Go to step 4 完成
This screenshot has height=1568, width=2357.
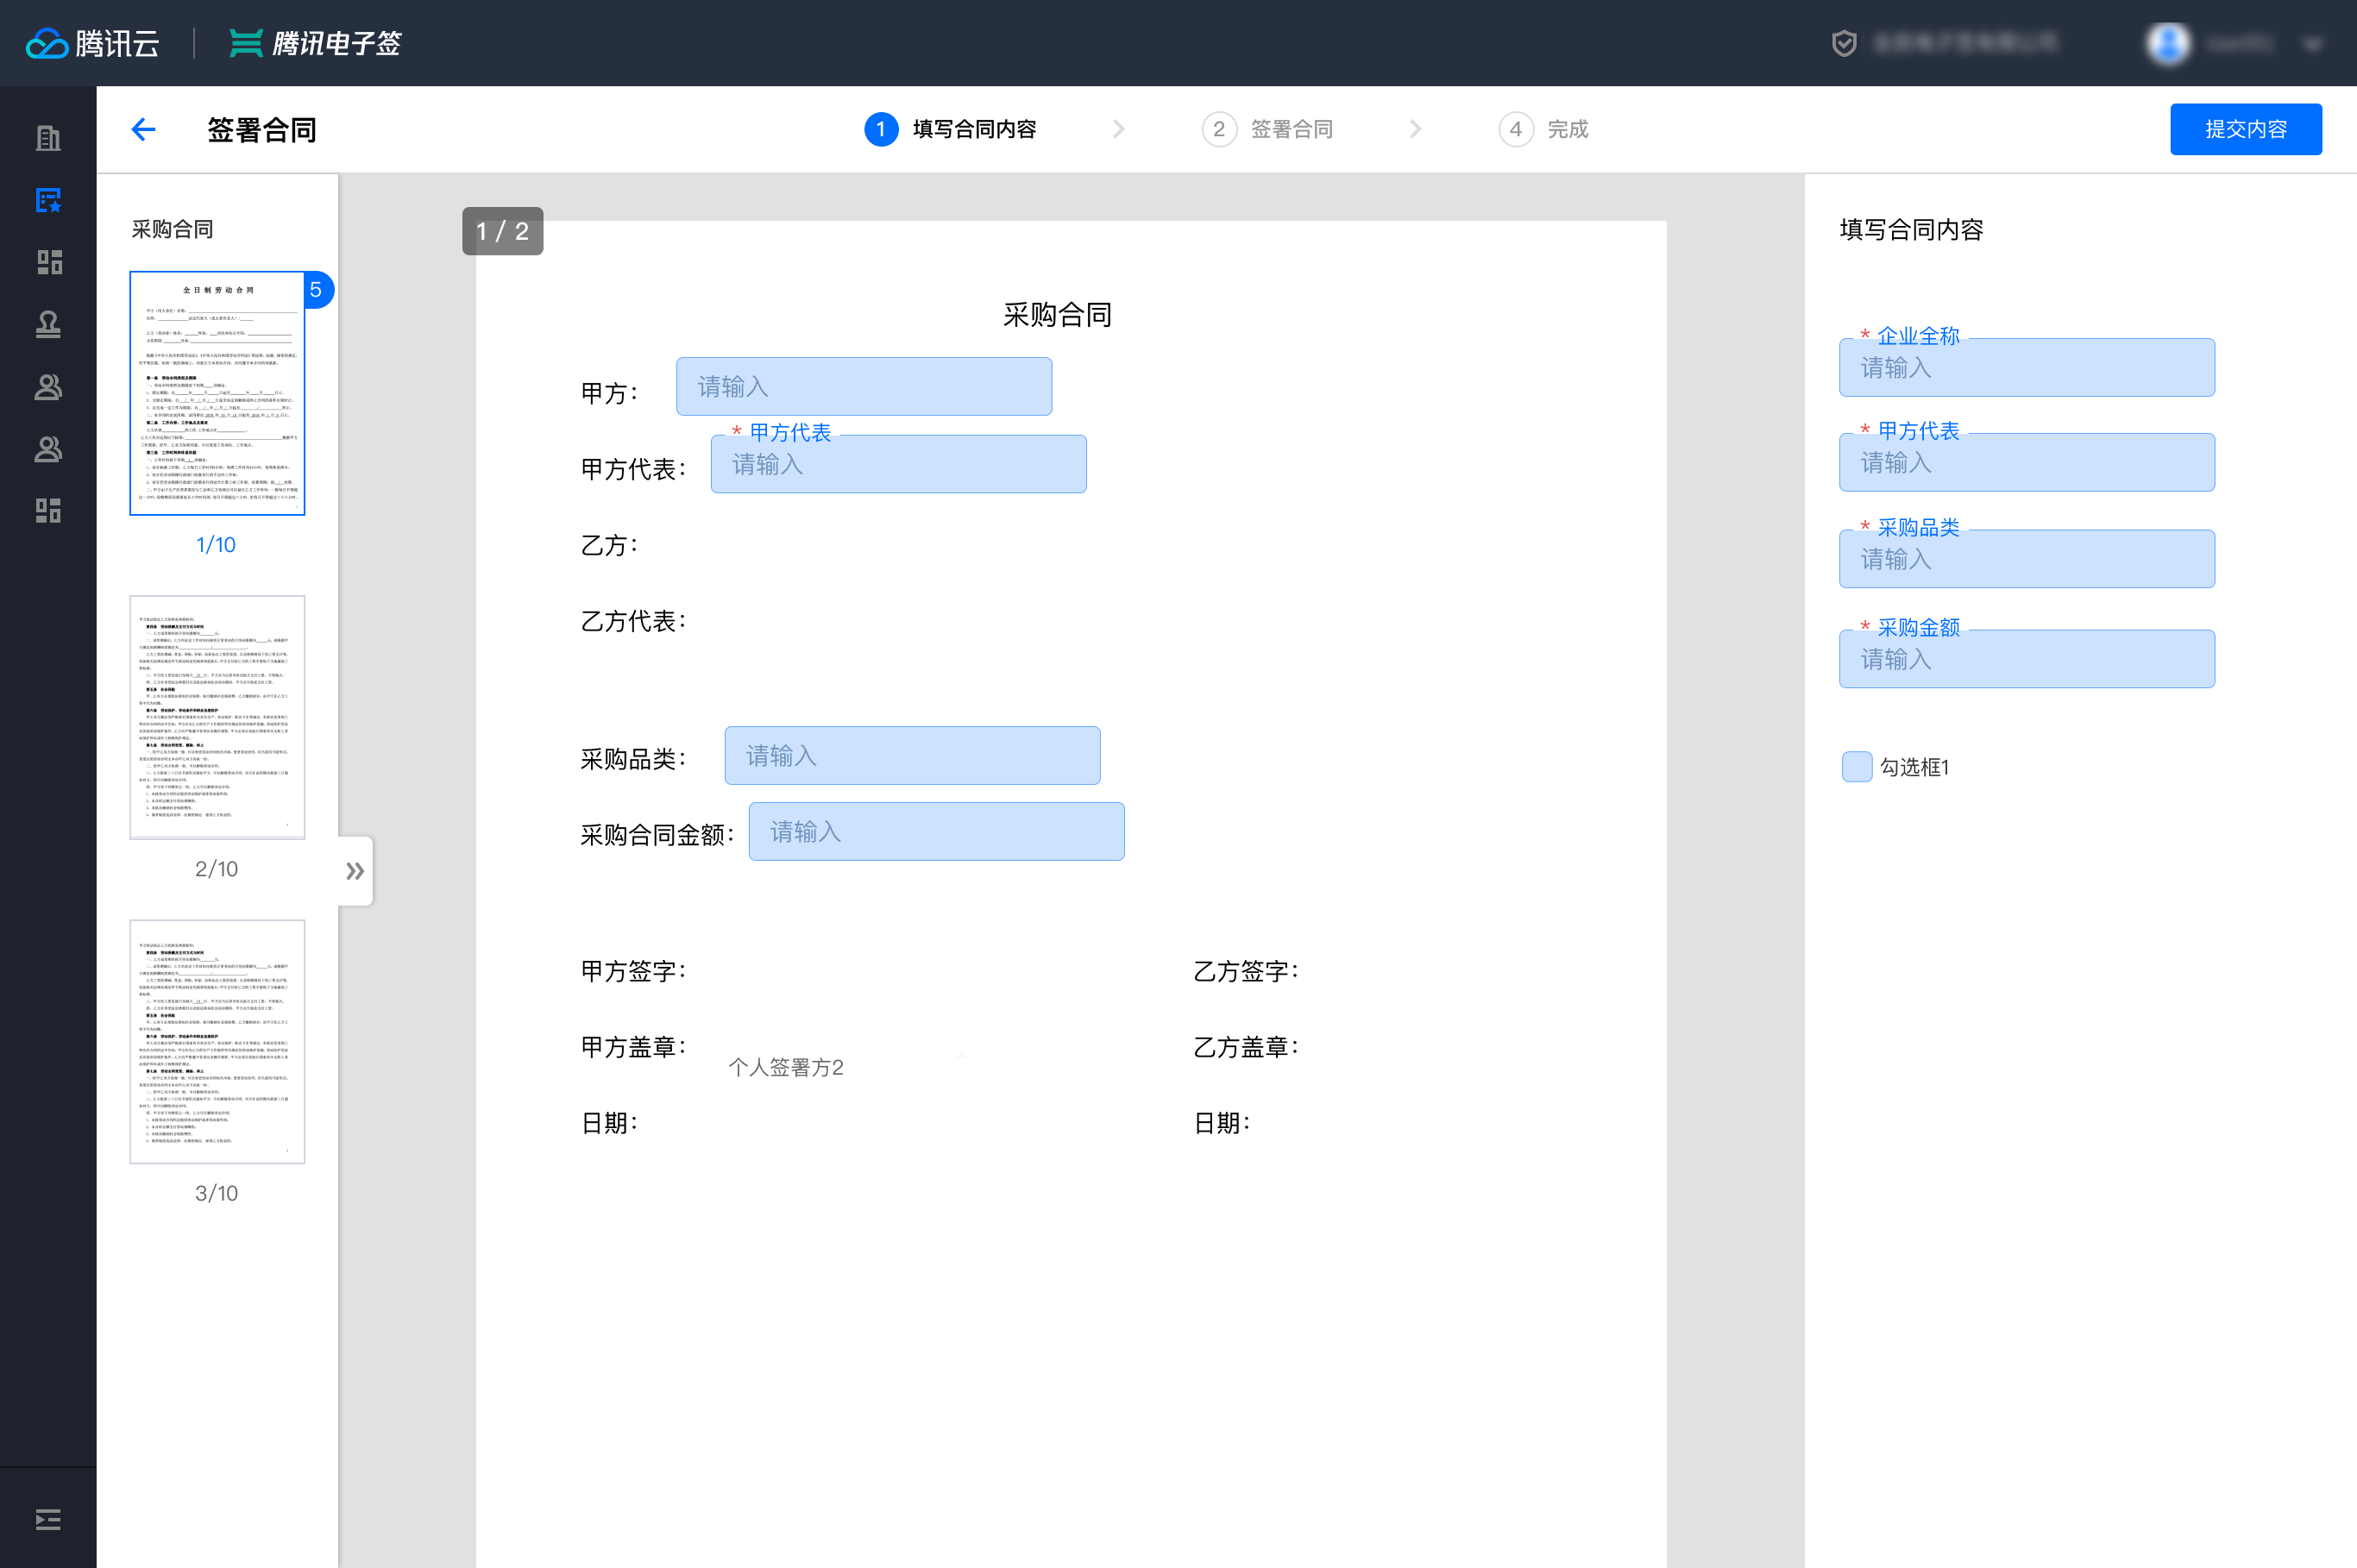click(x=1544, y=129)
